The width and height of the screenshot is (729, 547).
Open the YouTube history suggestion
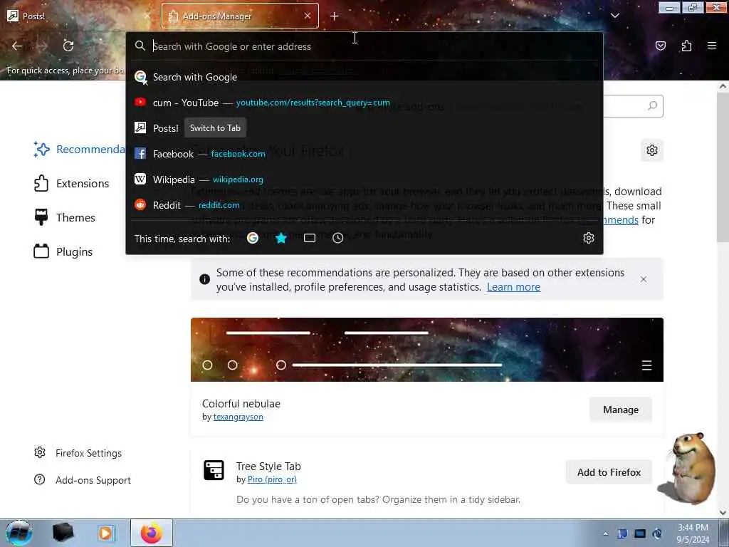tap(364, 103)
